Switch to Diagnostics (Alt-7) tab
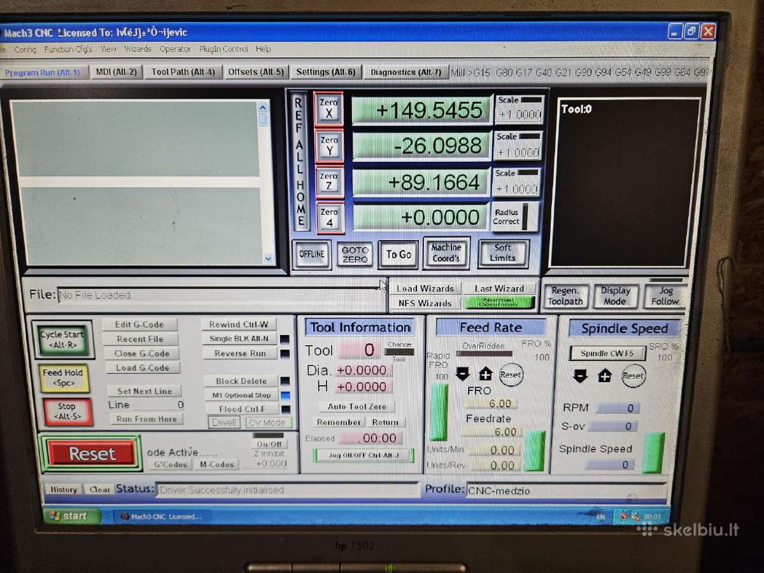The image size is (764, 573). point(406,72)
